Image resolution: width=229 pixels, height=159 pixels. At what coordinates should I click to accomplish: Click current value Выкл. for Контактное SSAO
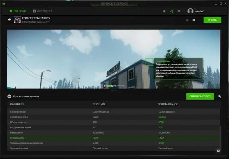[x=96, y=117]
